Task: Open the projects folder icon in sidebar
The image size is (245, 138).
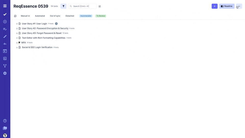Action: [5, 128]
